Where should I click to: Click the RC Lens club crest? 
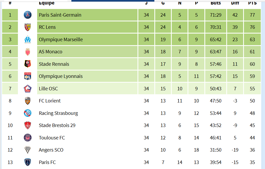(27, 27)
